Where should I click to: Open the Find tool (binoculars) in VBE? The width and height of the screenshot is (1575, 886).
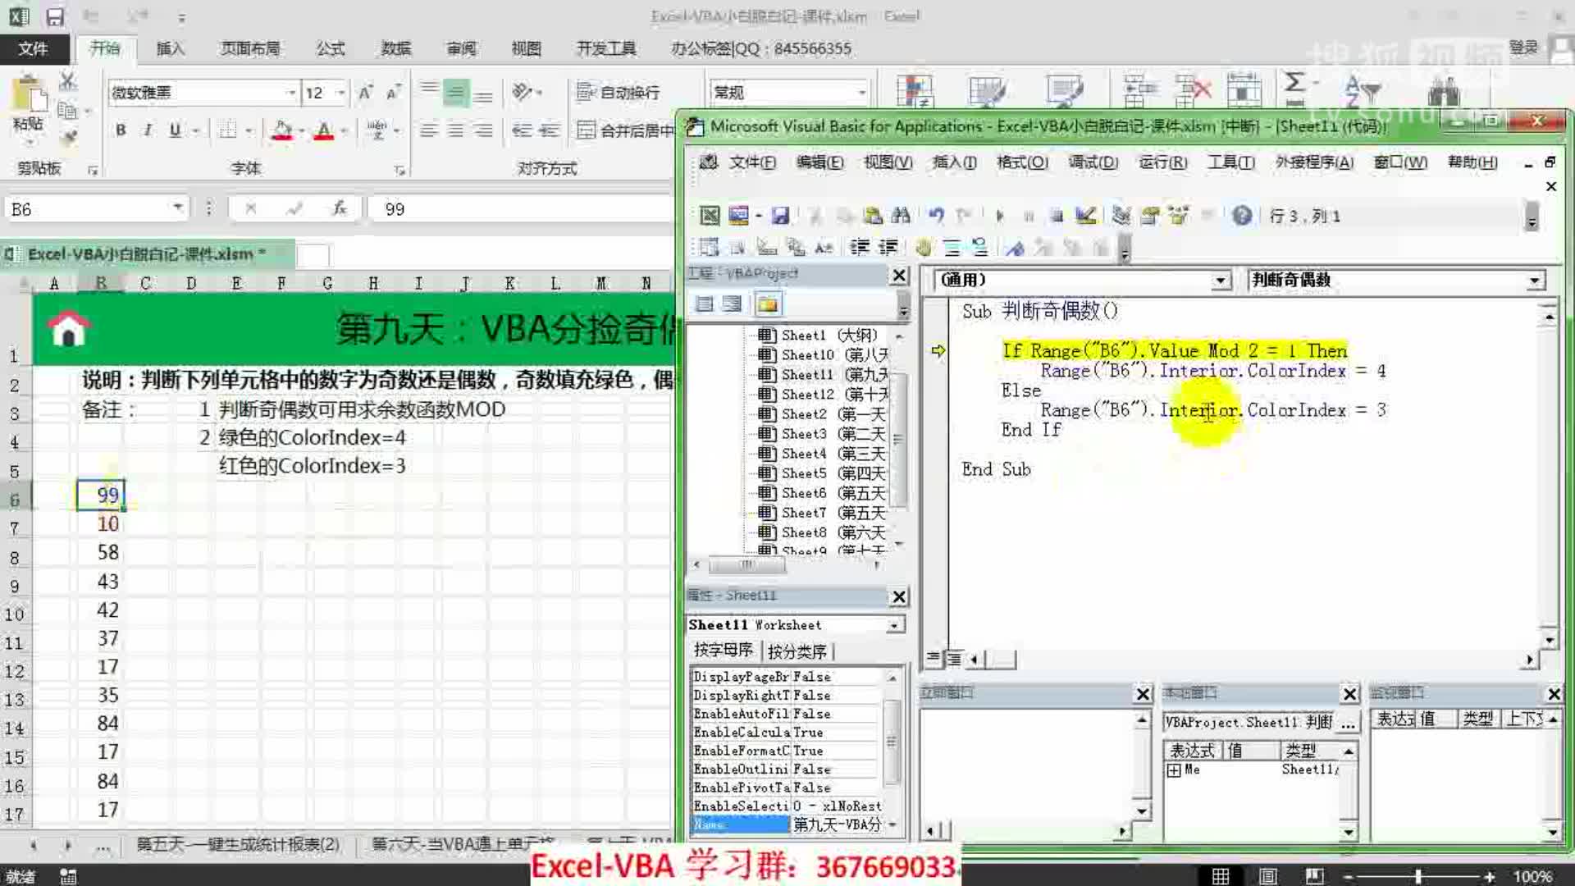click(900, 216)
